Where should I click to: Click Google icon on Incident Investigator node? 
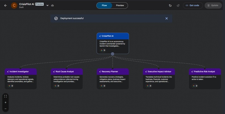9,86
